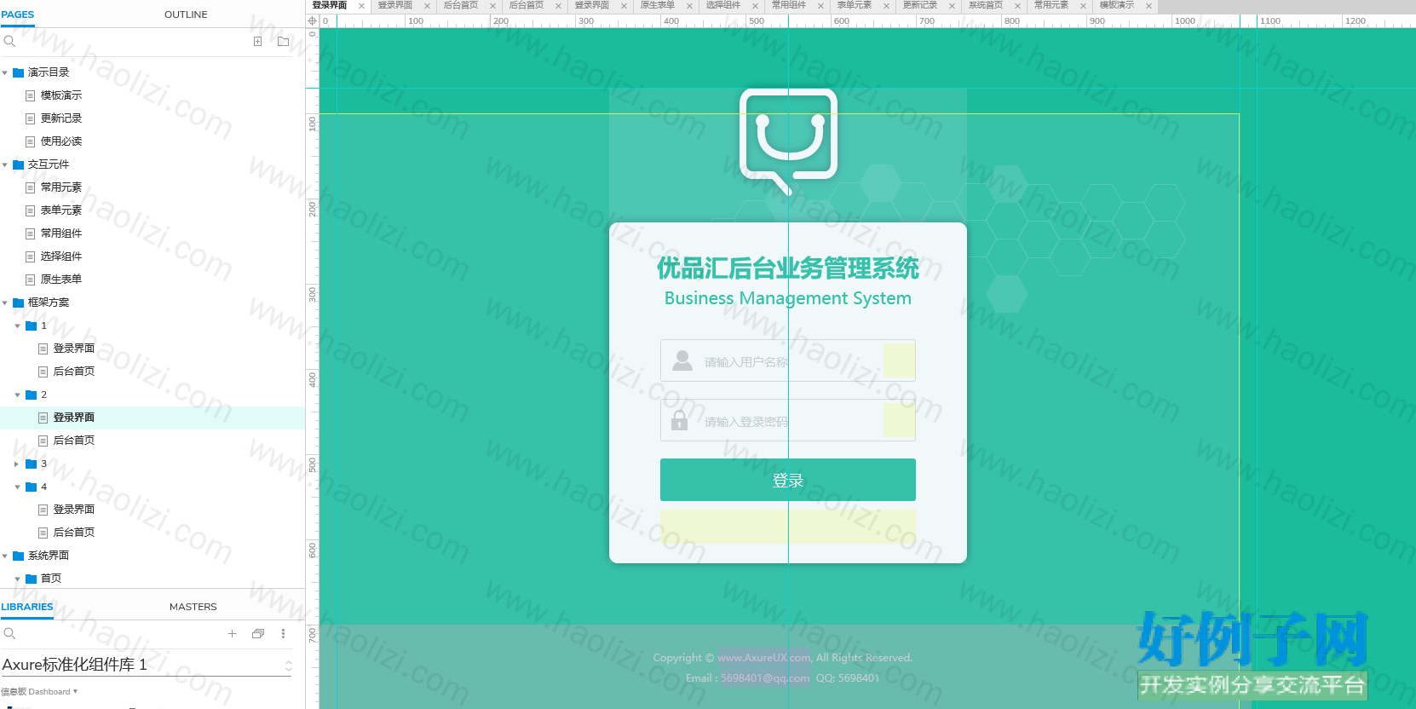Close the 原生表单 document tab

pyautogui.click(x=689, y=6)
